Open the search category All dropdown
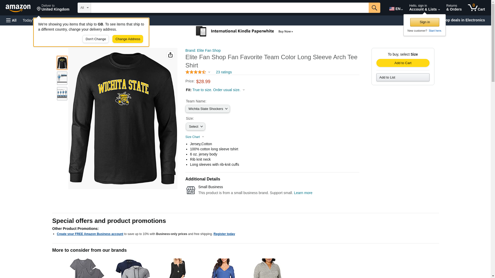Viewport: 495px width, 278px height. pos(84,8)
